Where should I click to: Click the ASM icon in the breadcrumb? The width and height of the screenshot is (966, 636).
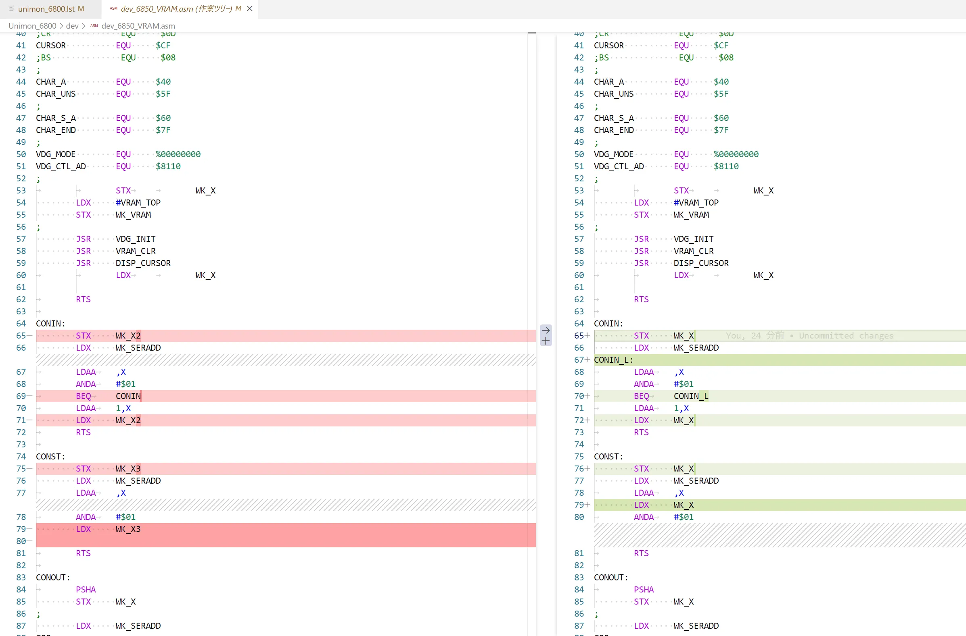pyautogui.click(x=94, y=26)
